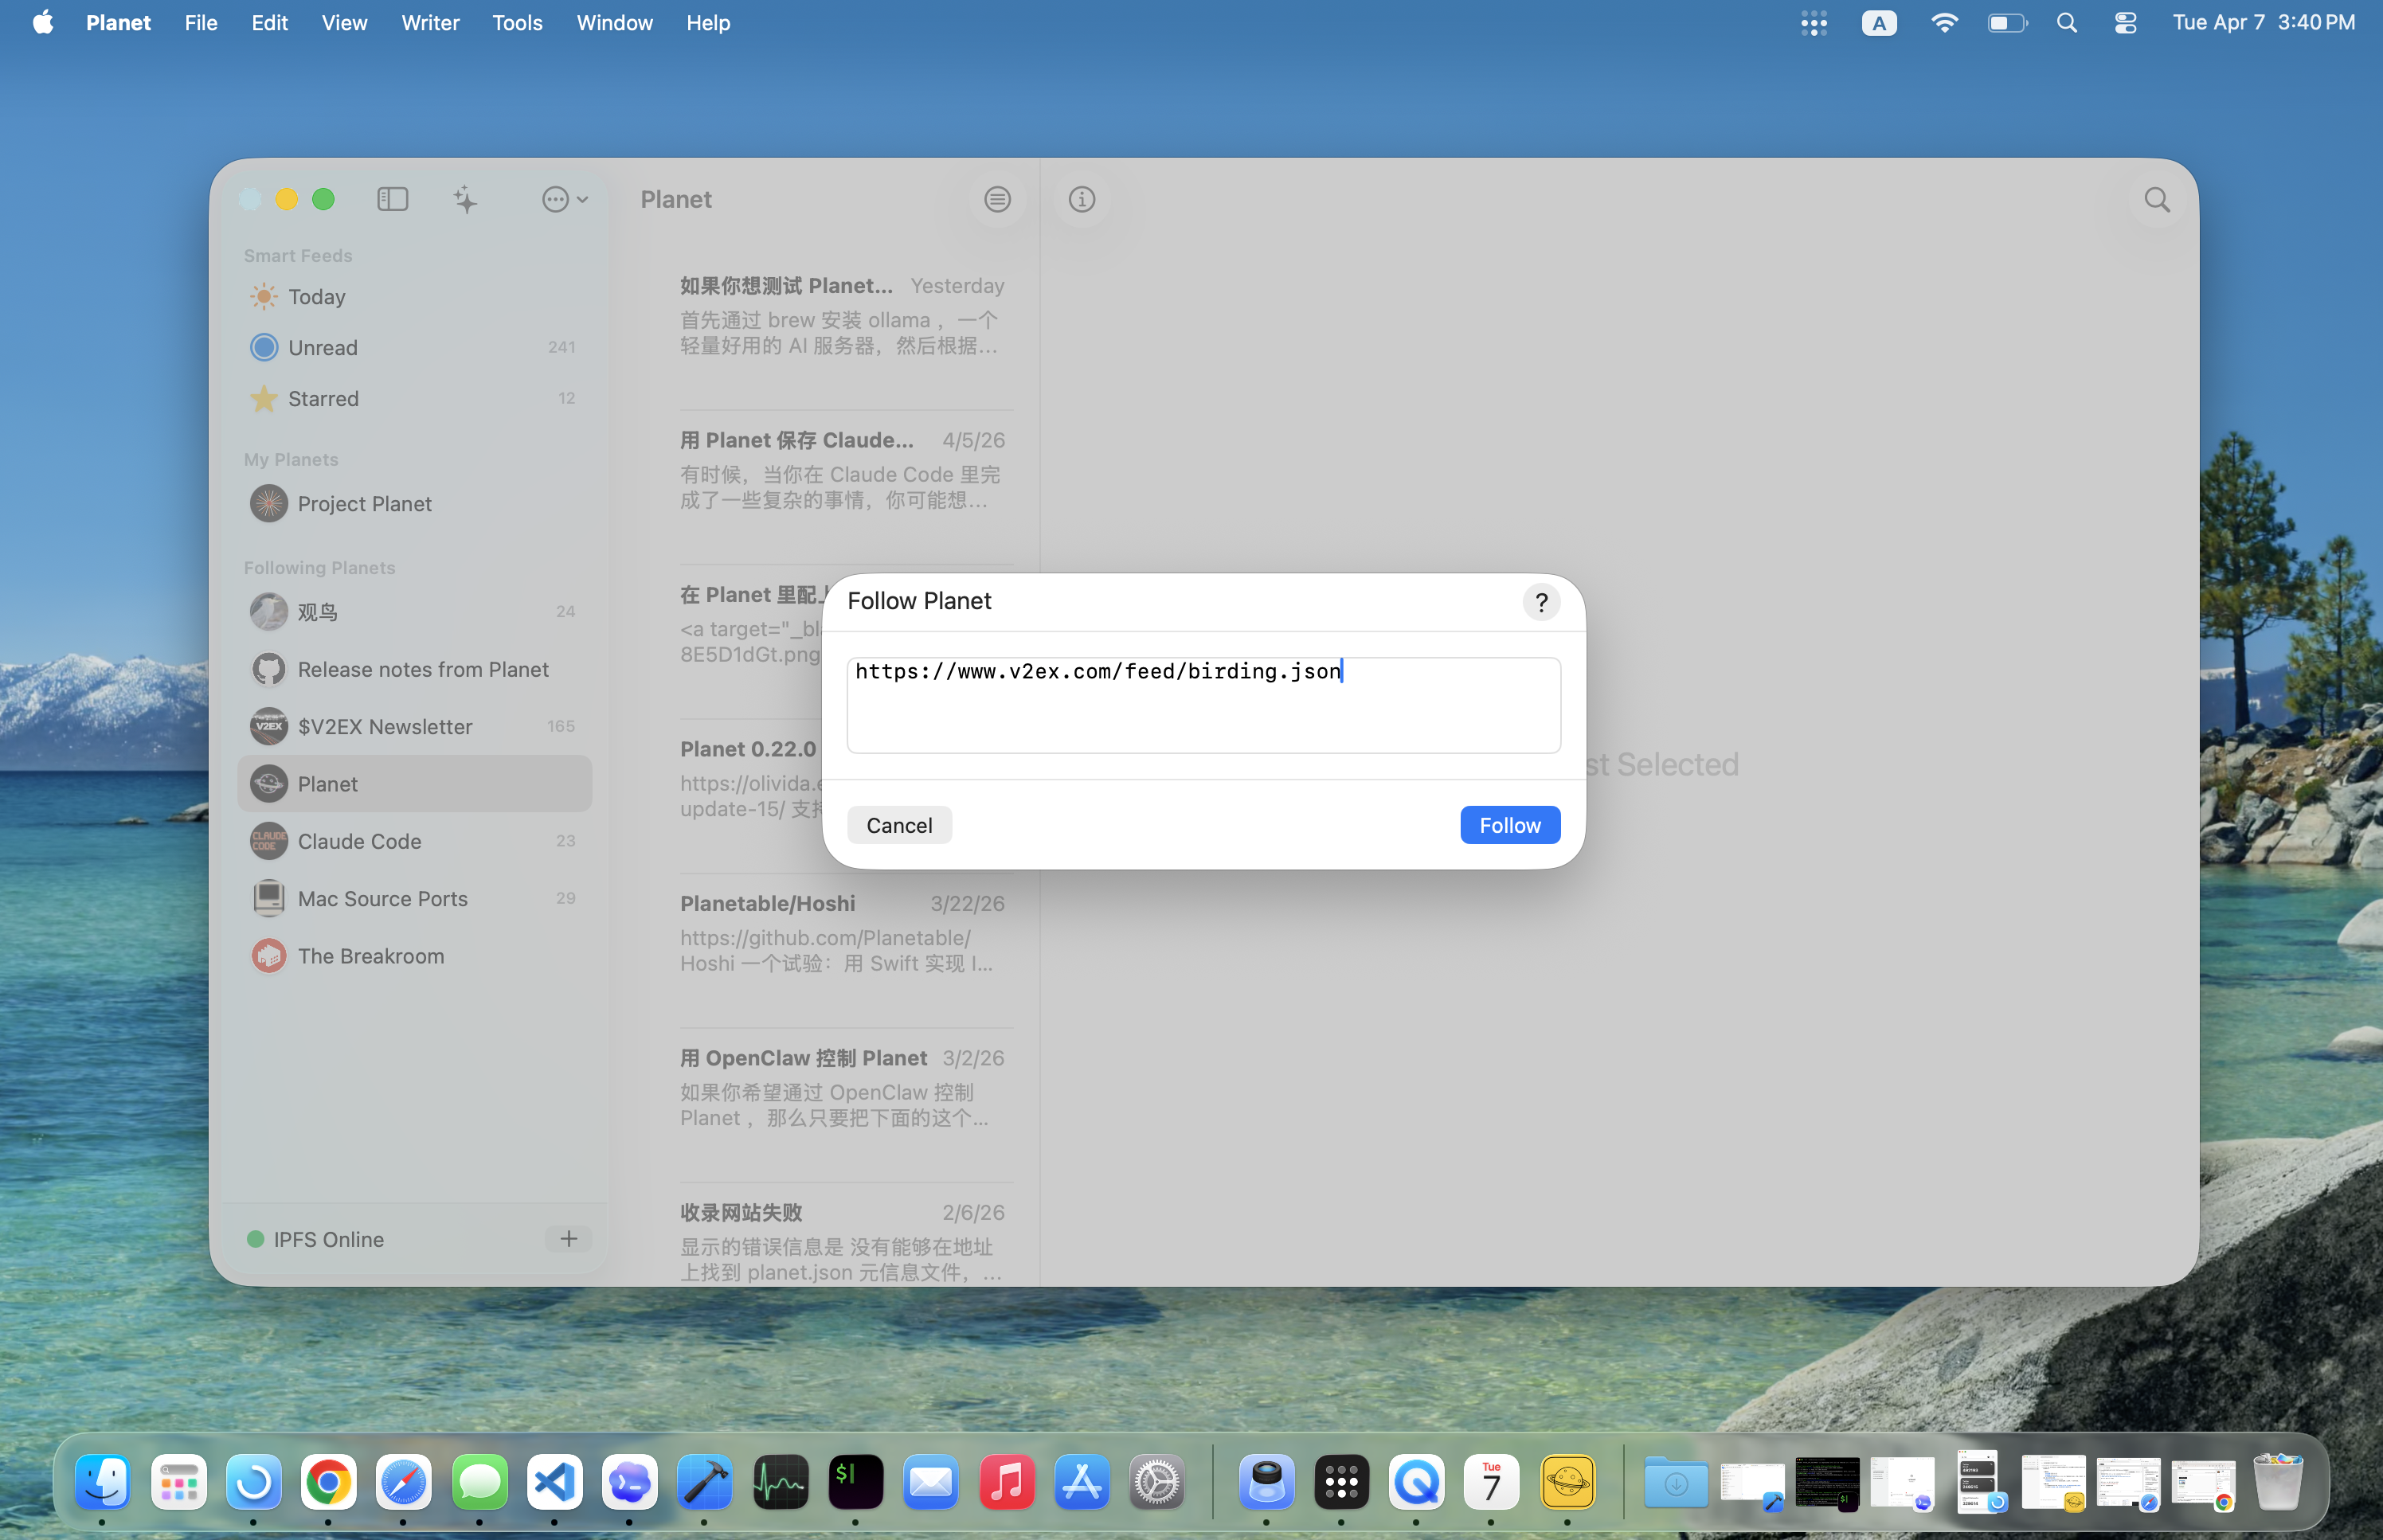Click the plus button beside IPFS Online
This screenshot has height=1540, width=2383.
pyautogui.click(x=568, y=1239)
